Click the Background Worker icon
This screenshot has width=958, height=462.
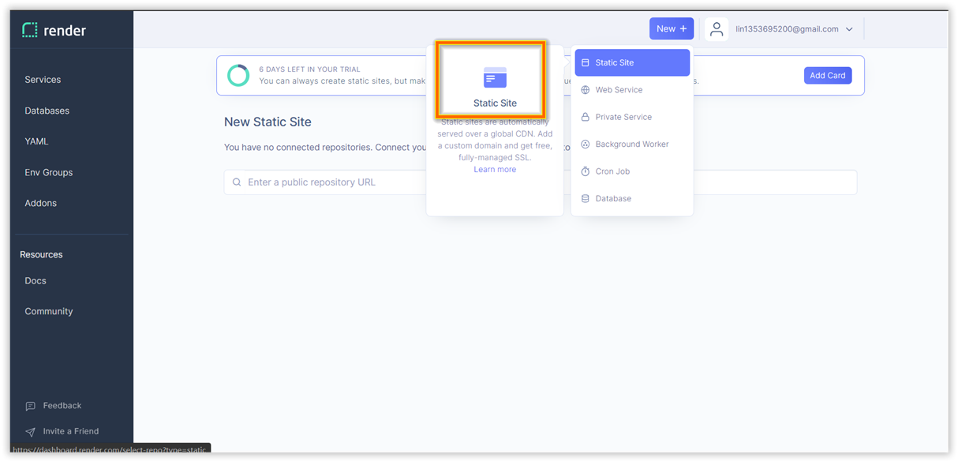click(586, 144)
